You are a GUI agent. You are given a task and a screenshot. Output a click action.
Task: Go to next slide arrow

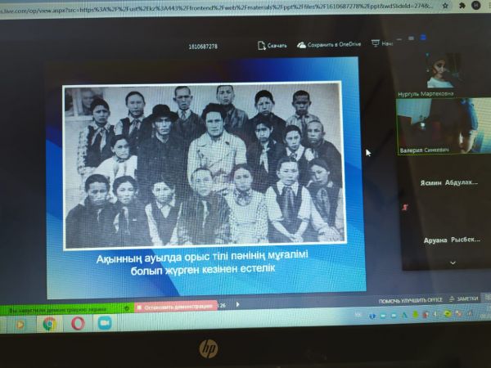point(237,304)
